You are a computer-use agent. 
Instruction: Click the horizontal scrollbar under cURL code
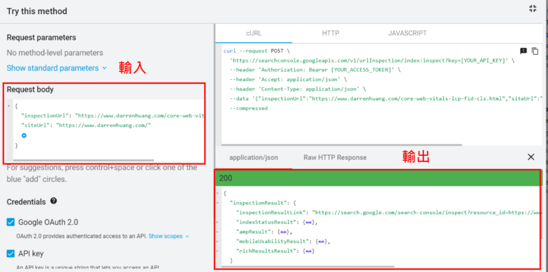pos(341,145)
